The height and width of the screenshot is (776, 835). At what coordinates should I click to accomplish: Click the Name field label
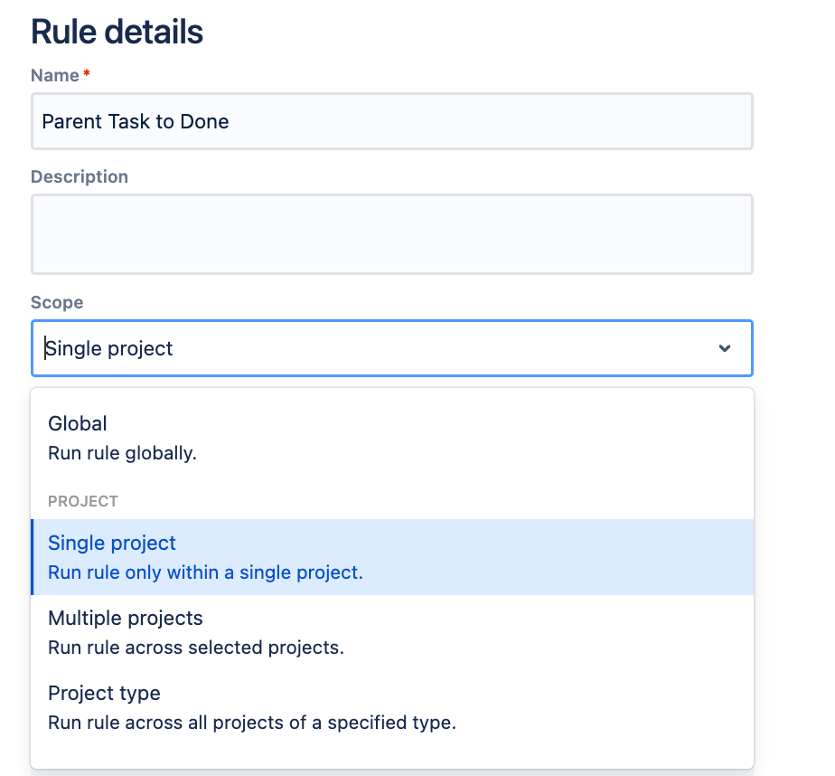[54, 75]
